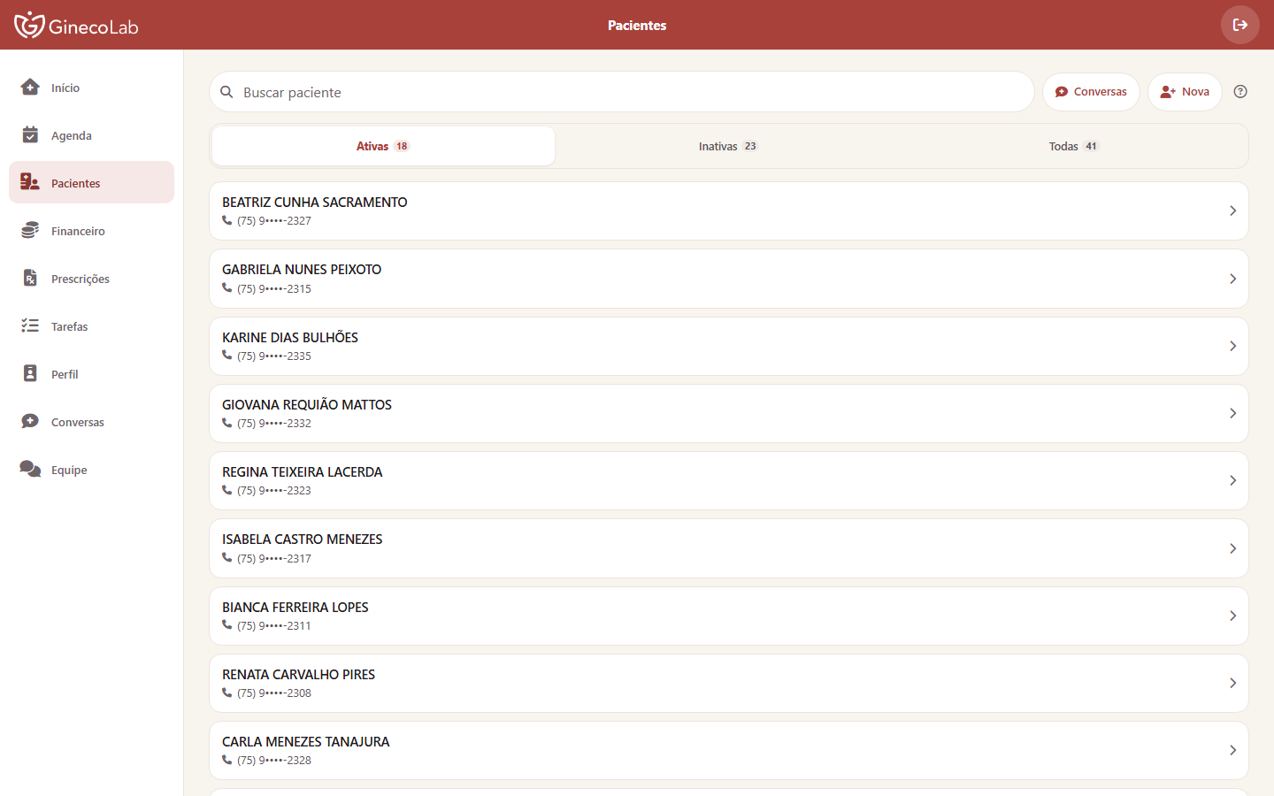Expand Isabela Castro Menezes row chevron
Image resolution: width=1274 pixels, height=796 pixels.
point(1232,548)
